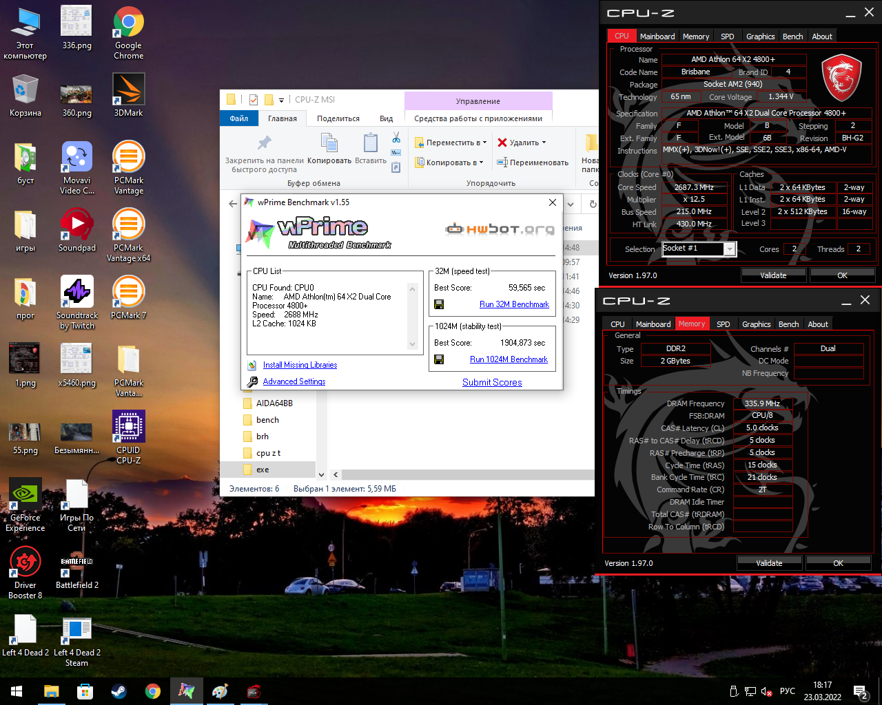Click the РУС language indicator in tray
Image resolution: width=882 pixels, height=705 pixels.
788,691
